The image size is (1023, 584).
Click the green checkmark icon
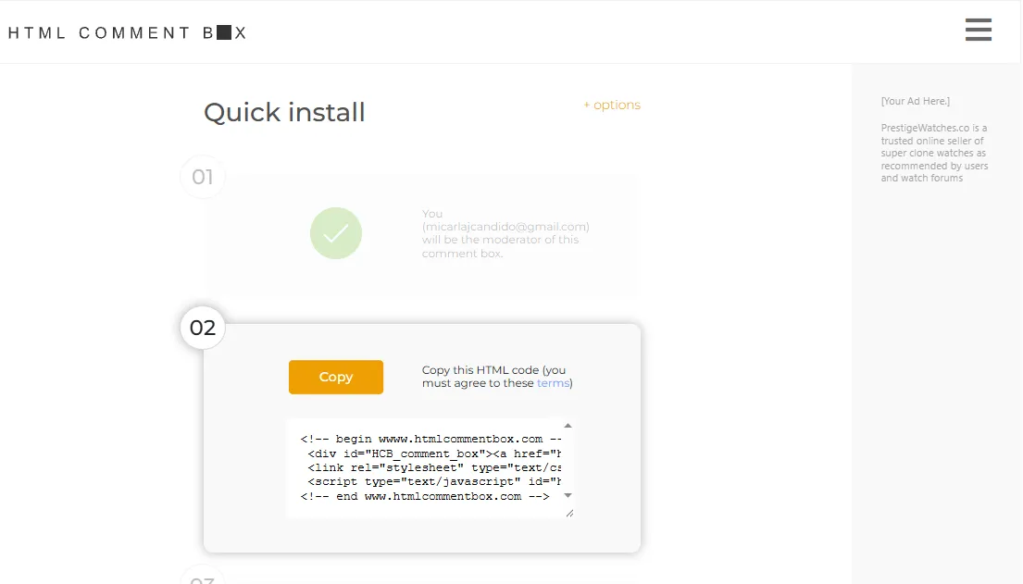pos(336,233)
